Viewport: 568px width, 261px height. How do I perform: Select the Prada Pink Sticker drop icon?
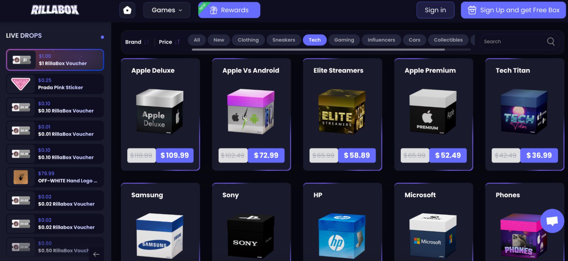click(21, 84)
